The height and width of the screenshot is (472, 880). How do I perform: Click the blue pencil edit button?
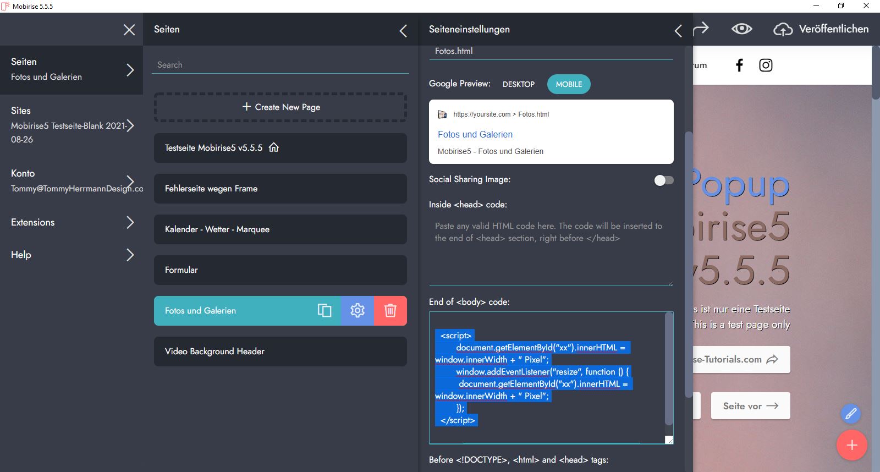coord(850,414)
